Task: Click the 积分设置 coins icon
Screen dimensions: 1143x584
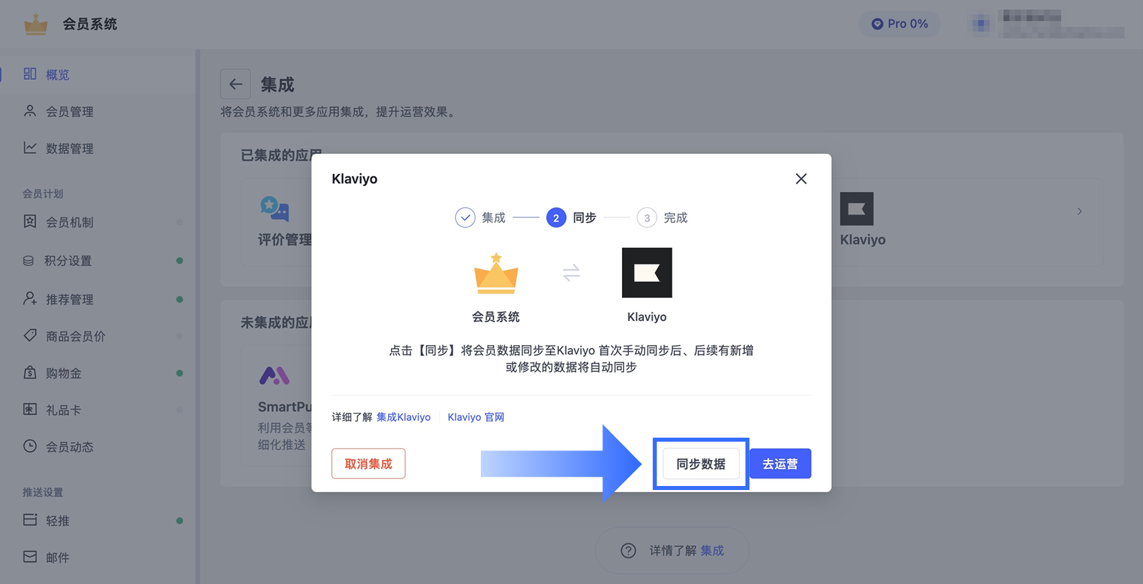Action: [29, 260]
